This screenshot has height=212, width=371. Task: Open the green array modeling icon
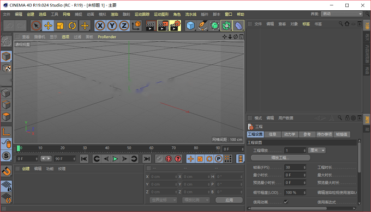click(x=226, y=26)
